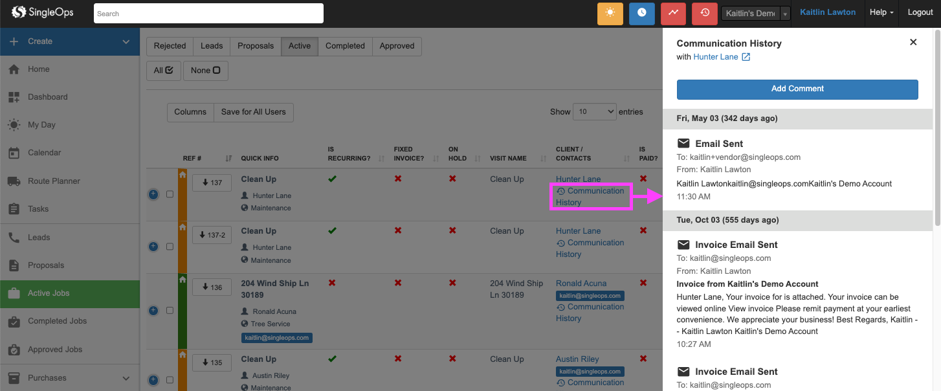The height and width of the screenshot is (391, 941).
Task: Click the Search input field
Action: coord(208,14)
